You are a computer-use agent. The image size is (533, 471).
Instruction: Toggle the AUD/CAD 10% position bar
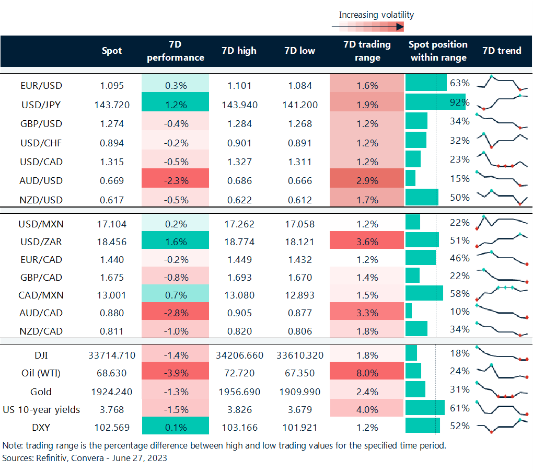[x=409, y=311]
